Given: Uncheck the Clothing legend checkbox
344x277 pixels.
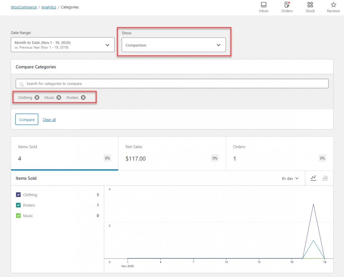Looking at the screenshot, I should tap(18, 195).
